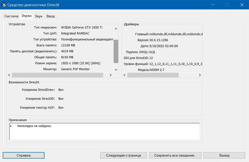This screenshot has height=162, width=249.
Task: Click Следующая страница button
Action: pos(123,155)
